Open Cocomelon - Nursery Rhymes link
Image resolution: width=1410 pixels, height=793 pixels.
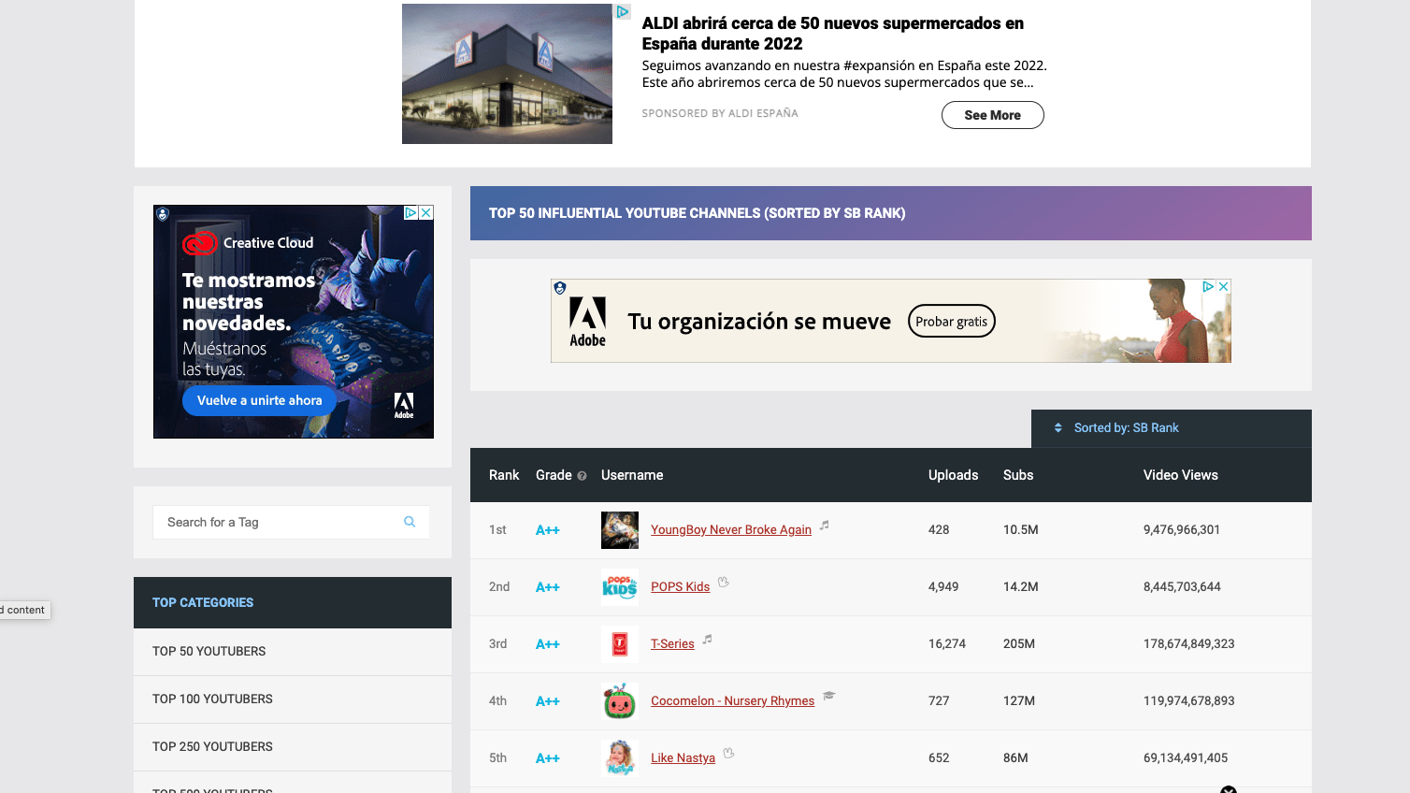tap(733, 701)
